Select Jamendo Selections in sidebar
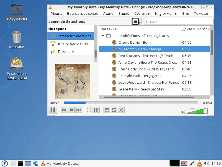The width and height of the screenshot is (222, 167). pyautogui.click(x=71, y=36)
